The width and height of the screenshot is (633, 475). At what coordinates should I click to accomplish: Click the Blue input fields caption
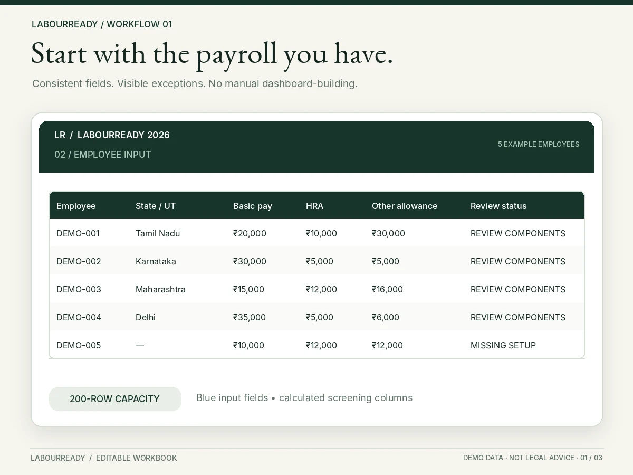304,398
